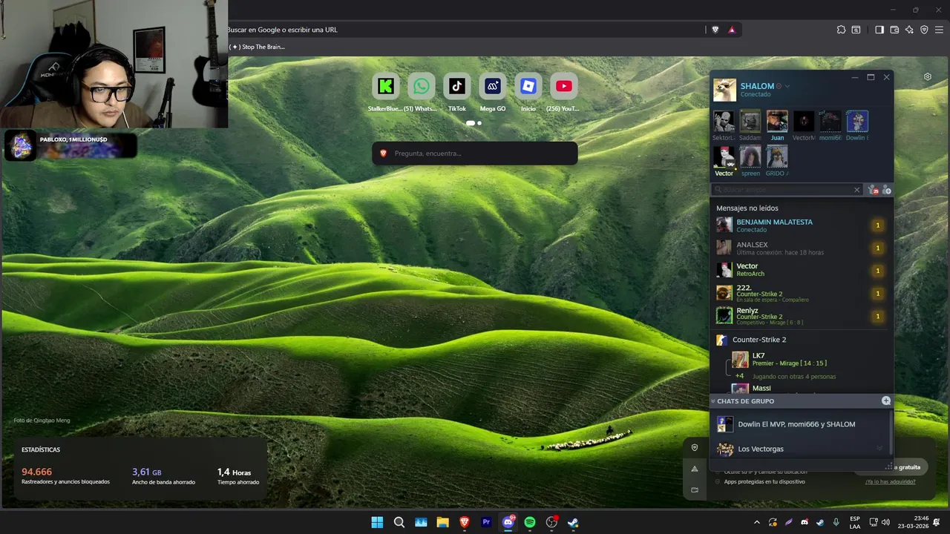Focus the browser address bar
Screen dimensions: 950x534
tap(464, 30)
